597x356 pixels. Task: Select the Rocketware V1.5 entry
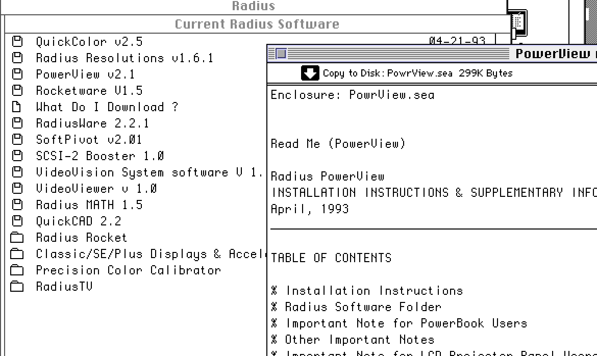pyautogui.click(x=89, y=91)
